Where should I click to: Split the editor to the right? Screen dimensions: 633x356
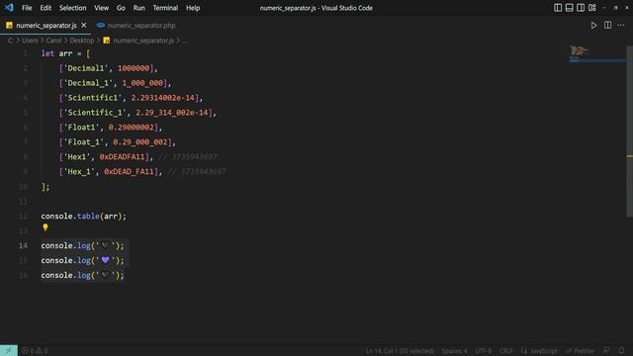click(x=607, y=25)
